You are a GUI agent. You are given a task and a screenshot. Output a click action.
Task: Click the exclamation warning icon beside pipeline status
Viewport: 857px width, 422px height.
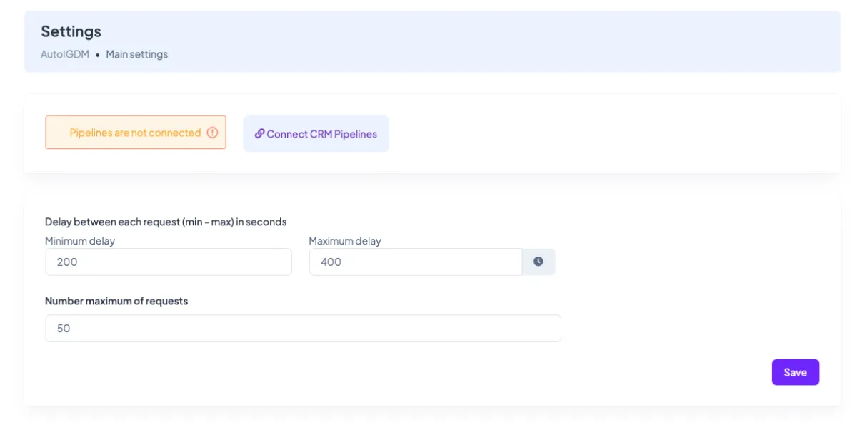(x=212, y=133)
